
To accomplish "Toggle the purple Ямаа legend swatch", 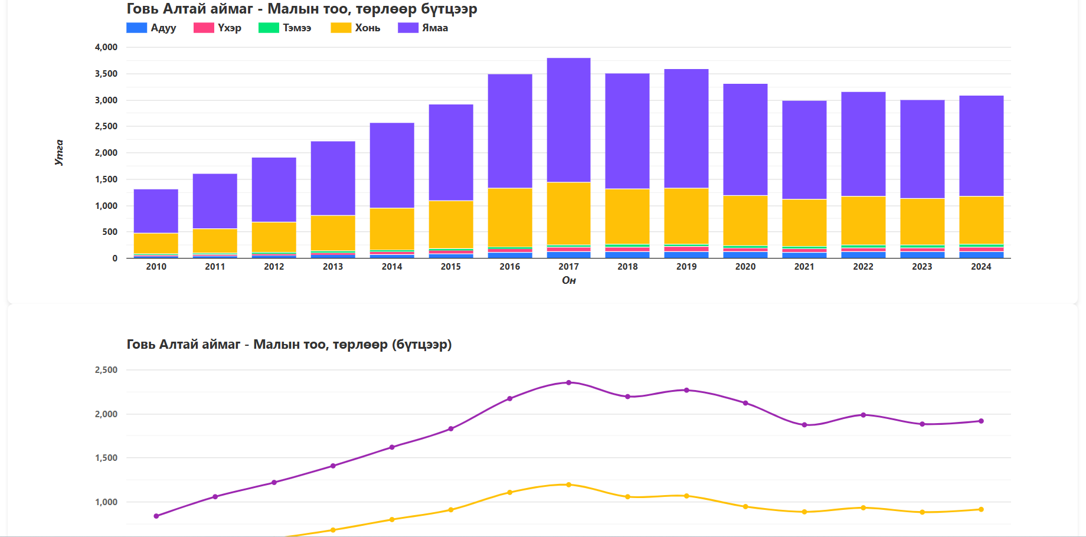I will (x=408, y=28).
